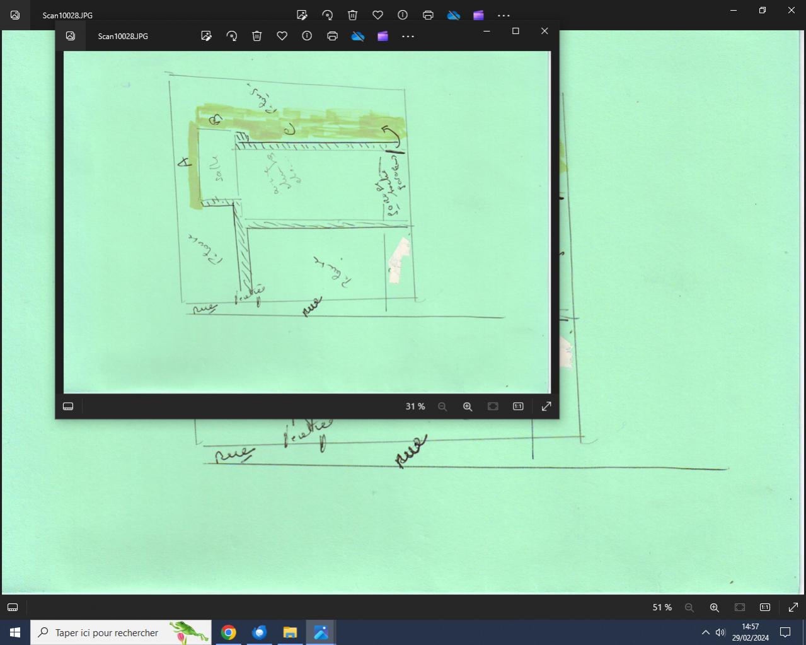Show file info in front Photos window
This screenshot has height=645, width=806.
click(x=307, y=36)
